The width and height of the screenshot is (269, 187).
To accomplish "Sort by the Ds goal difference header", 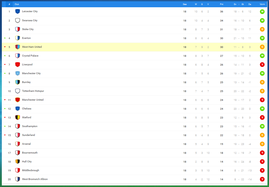I will 250,4.
